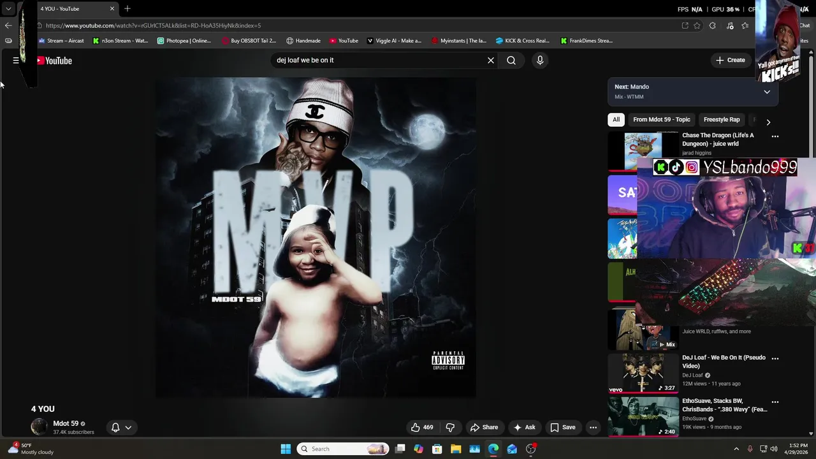Screen dimensions: 816x459
Task: Open the Handmade bookmark
Action: click(x=303, y=41)
